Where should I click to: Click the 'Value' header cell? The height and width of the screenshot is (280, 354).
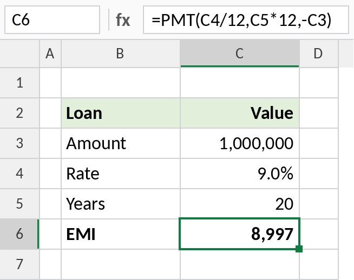click(240, 113)
